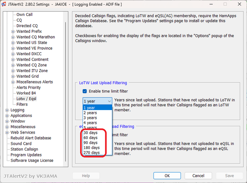Expand the Wanted Continent node

[x=13, y=59]
